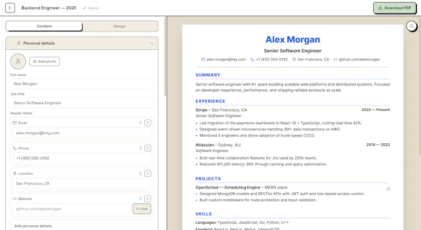
Task: Click the Saved status indicator
Action: tap(91, 8)
